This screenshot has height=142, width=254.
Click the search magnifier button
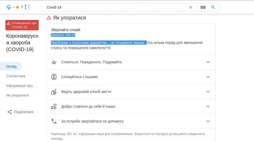(213, 7)
